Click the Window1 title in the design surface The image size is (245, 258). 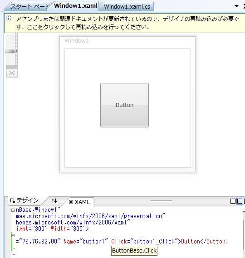77,41
